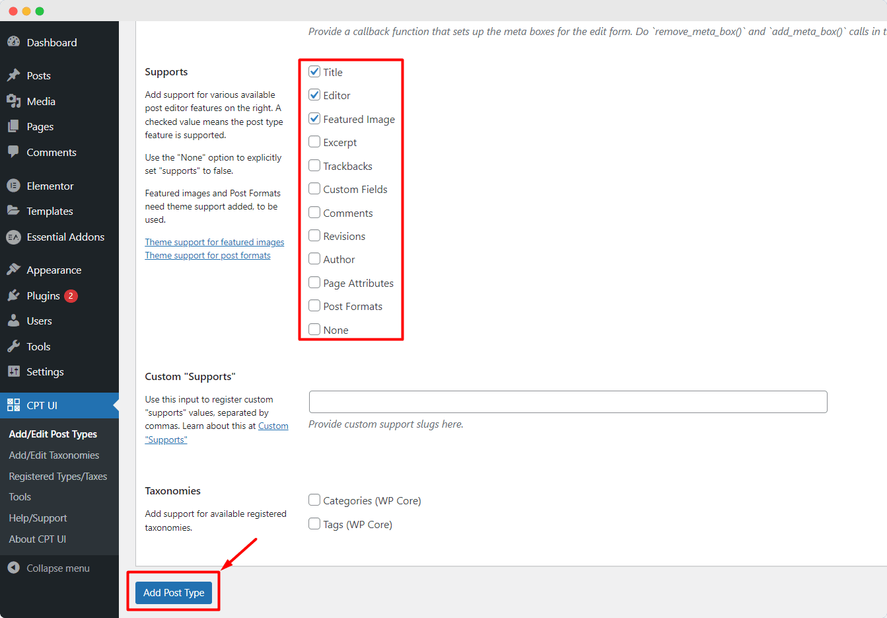The image size is (887, 618).
Task: Click the Posts pin icon
Action: [15, 75]
